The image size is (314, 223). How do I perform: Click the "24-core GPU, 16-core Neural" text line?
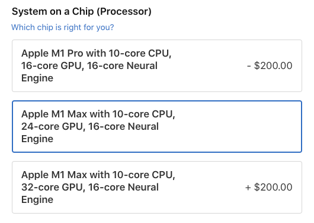pos(90,126)
